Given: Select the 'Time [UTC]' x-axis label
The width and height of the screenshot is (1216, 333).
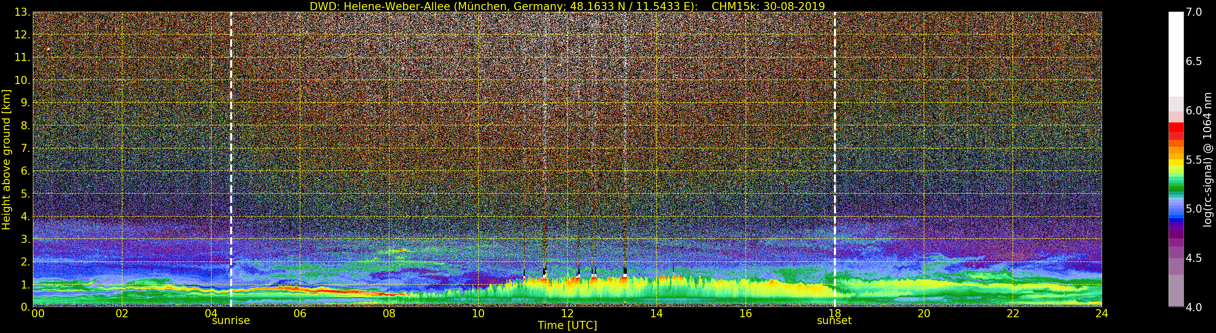Looking at the screenshot, I should click(567, 325).
